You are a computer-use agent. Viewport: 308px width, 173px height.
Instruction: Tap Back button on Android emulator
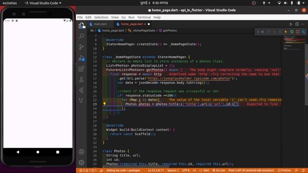tap(18, 152)
